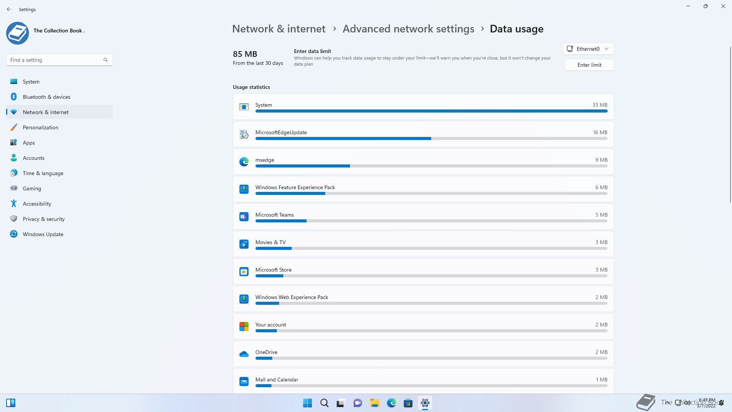
Task: Open Widgets button on taskbar
Action: tap(11, 403)
